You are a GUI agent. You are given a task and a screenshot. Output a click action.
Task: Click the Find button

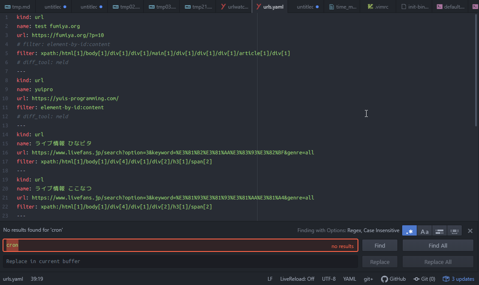coord(379,245)
